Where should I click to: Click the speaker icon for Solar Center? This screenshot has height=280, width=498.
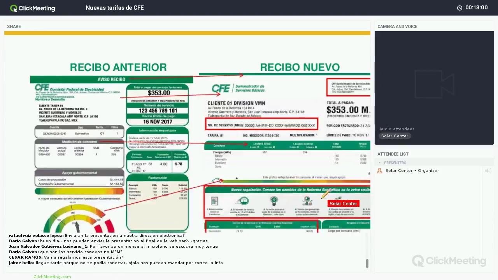coord(488,171)
